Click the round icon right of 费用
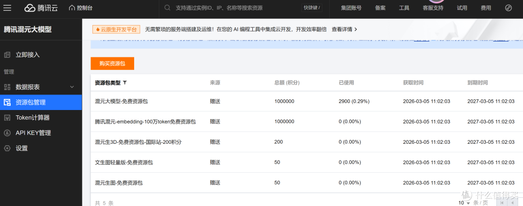This screenshot has width=523, height=206. pos(508,8)
